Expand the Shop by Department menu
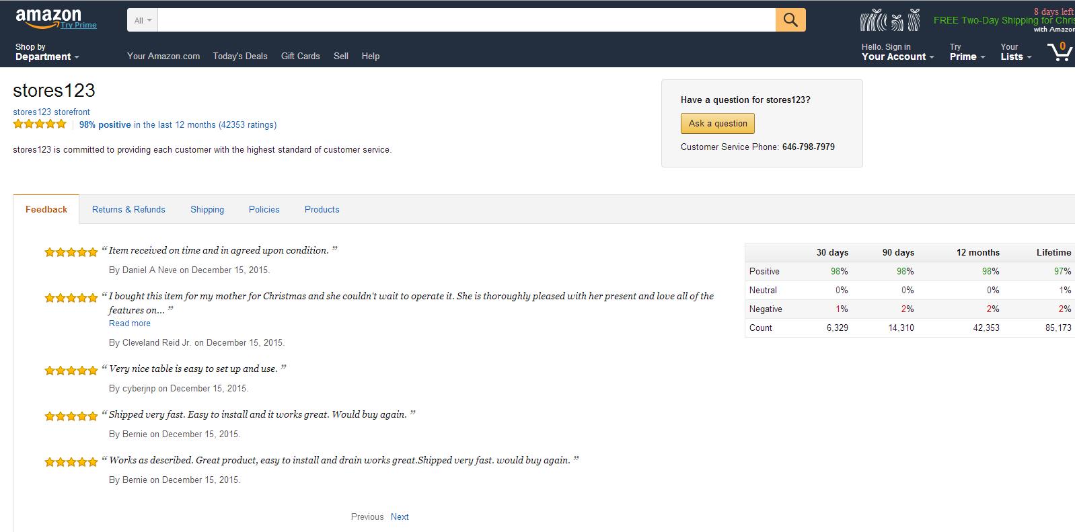 (46, 52)
